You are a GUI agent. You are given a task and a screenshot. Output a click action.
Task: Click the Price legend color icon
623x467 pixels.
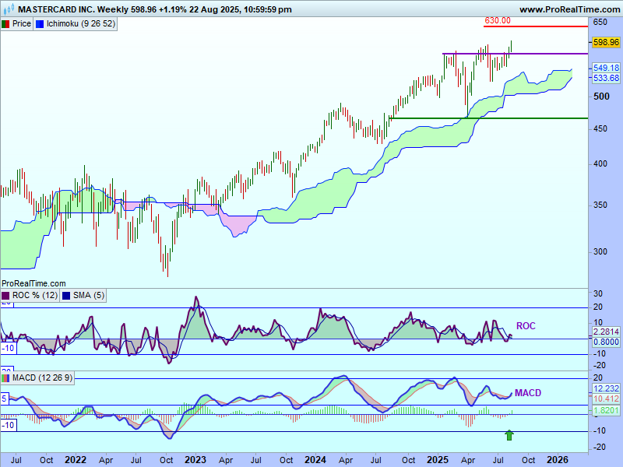tap(5, 24)
